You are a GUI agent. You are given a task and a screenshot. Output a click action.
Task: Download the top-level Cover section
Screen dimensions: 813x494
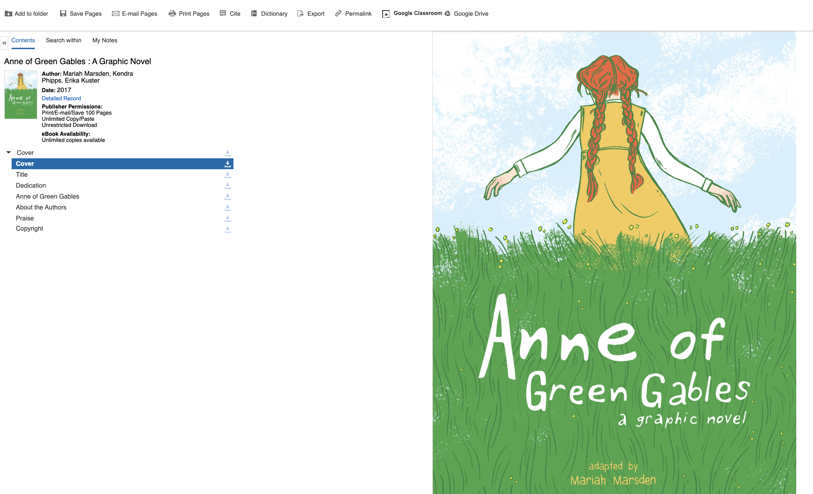coord(228,153)
